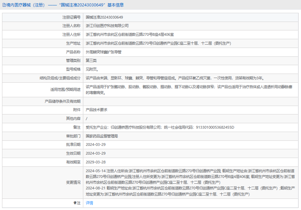Click the 产品技术要求 attachment text
This screenshot has width=301, height=210.
[96, 110]
